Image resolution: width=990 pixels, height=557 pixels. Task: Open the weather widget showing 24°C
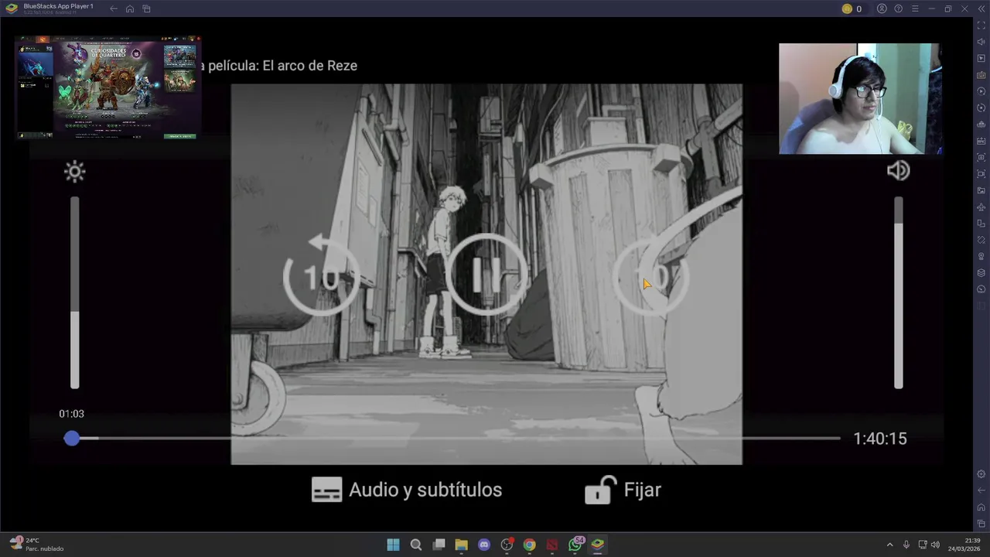36,545
